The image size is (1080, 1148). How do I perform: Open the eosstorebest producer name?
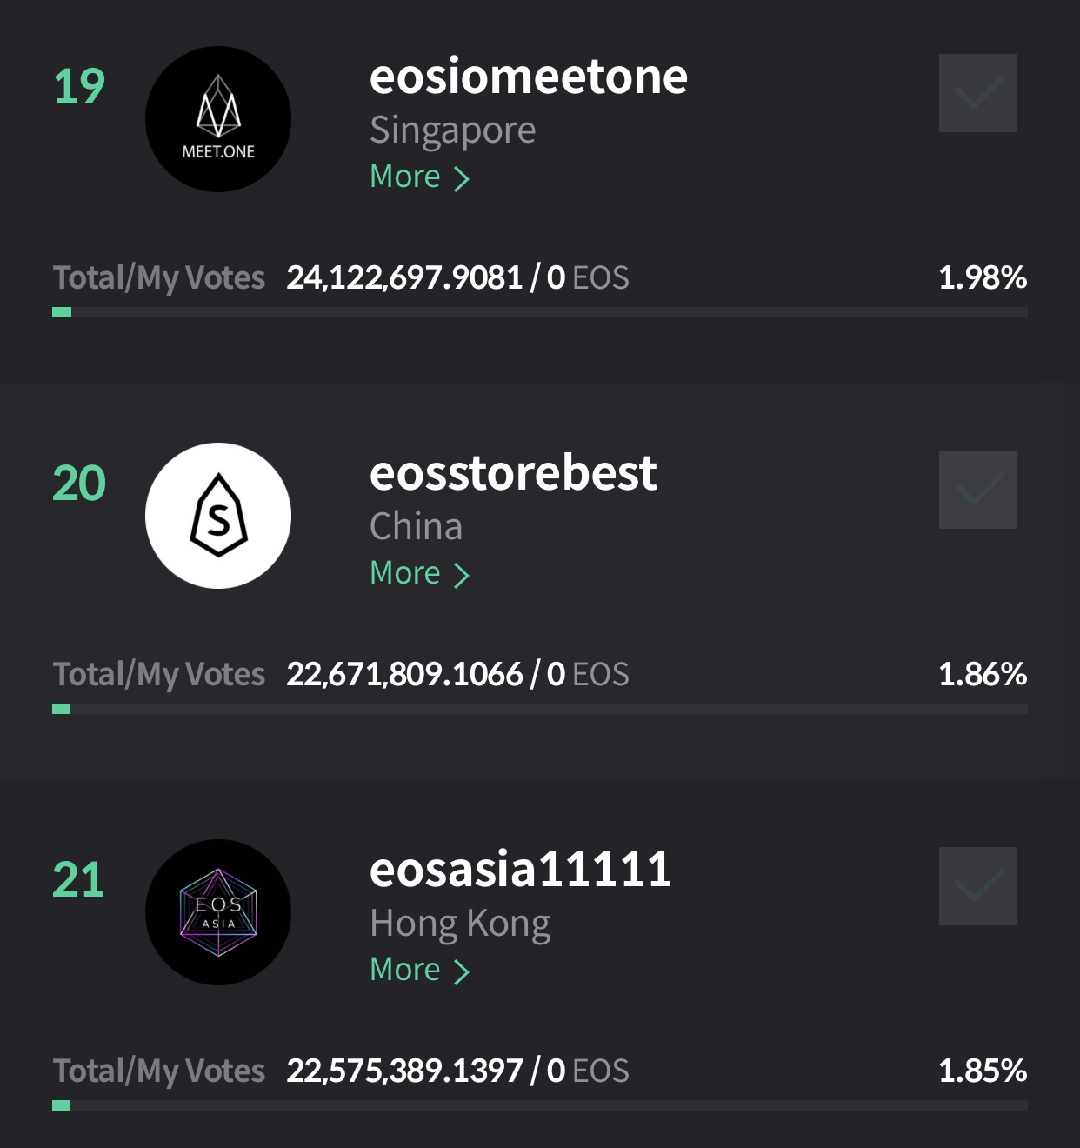coord(513,473)
